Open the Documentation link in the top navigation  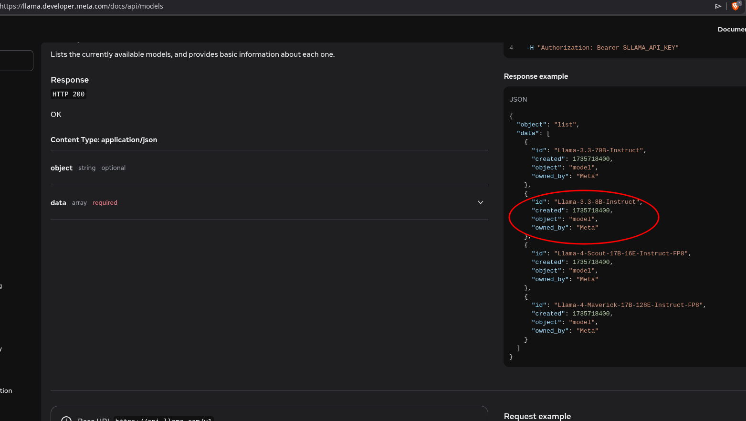point(732,29)
